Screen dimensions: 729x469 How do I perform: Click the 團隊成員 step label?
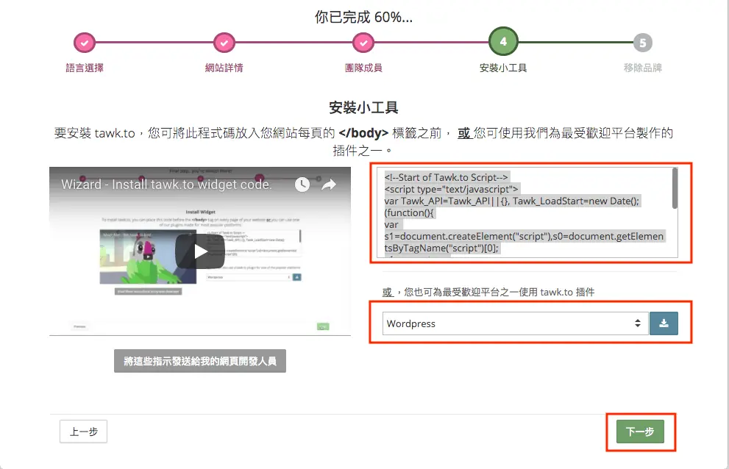click(x=363, y=68)
